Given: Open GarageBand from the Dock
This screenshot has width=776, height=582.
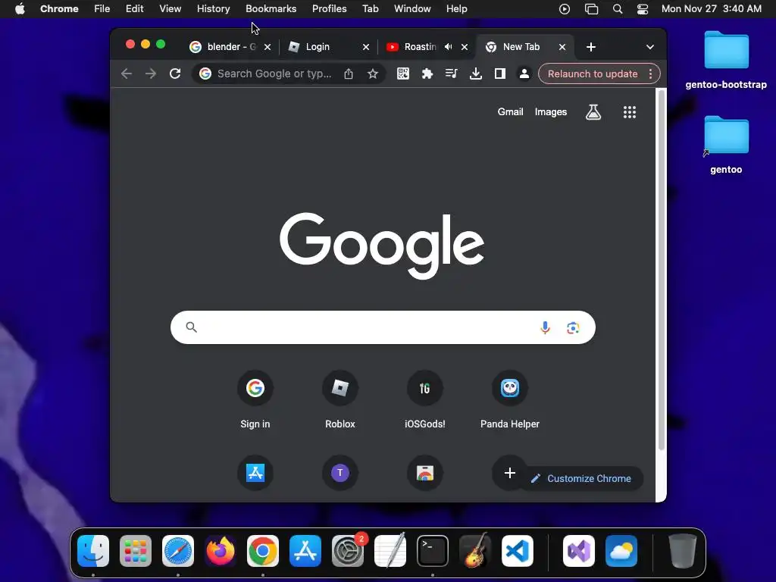Looking at the screenshot, I should [475, 551].
